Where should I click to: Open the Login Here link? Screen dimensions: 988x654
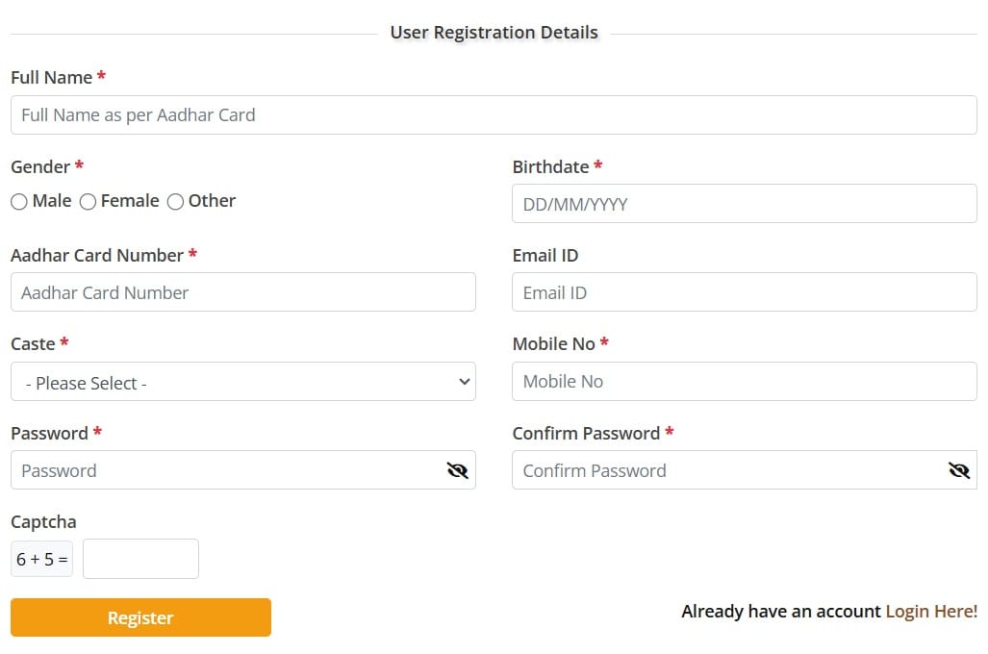930,611
